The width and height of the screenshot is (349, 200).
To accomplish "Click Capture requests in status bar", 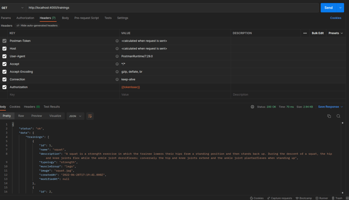I will 279,198.
